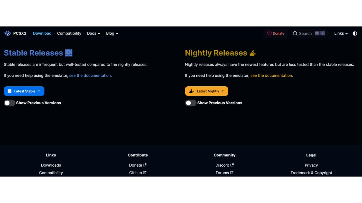The width and height of the screenshot is (362, 203).
Task: Expand the Latest Stable download dropdown
Action: [x=24, y=91]
